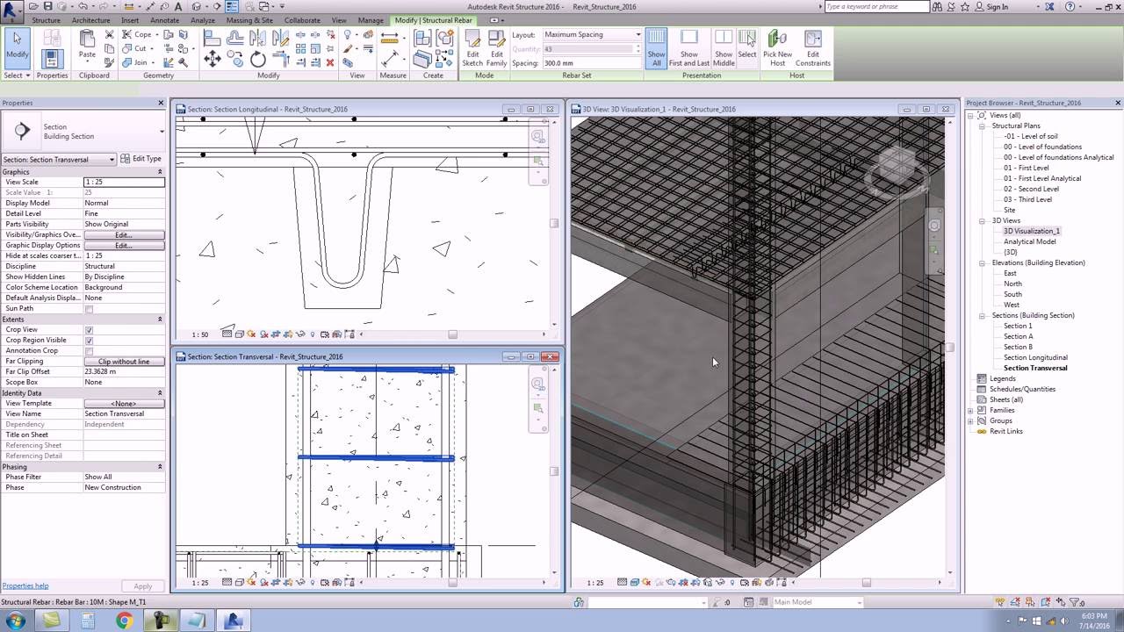The width and height of the screenshot is (1124, 632).
Task: Click the <None> View Template button
Action: coord(124,404)
